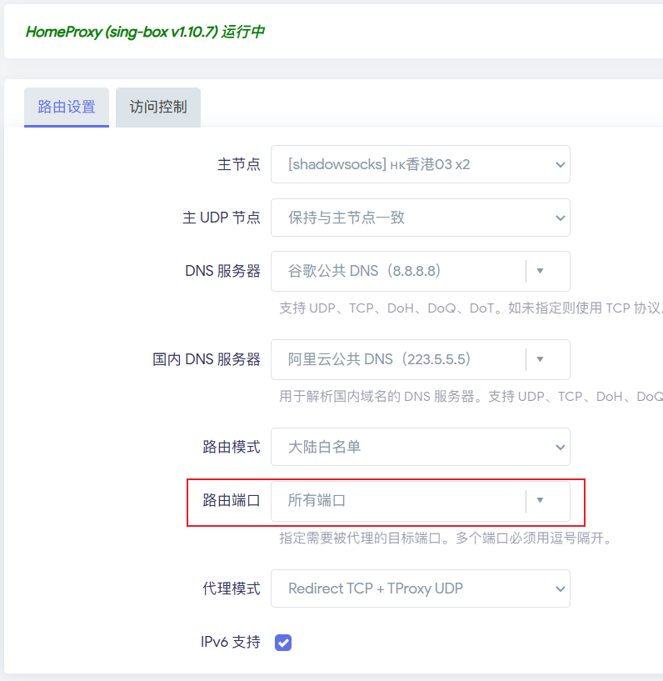Image resolution: width=663 pixels, height=681 pixels.
Task: Click the 阿里云公共 DNS (223.5.5.5) field
Action: point(398,359)
